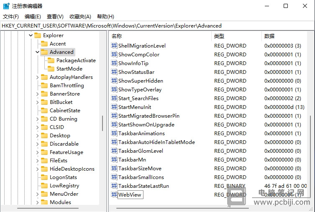Select the CabinetState key
Screen dimensions: 315x212
(x=65, y=111)
